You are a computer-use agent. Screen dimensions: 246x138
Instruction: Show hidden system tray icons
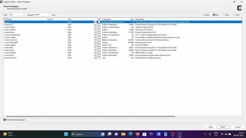(x=204, y=134)
